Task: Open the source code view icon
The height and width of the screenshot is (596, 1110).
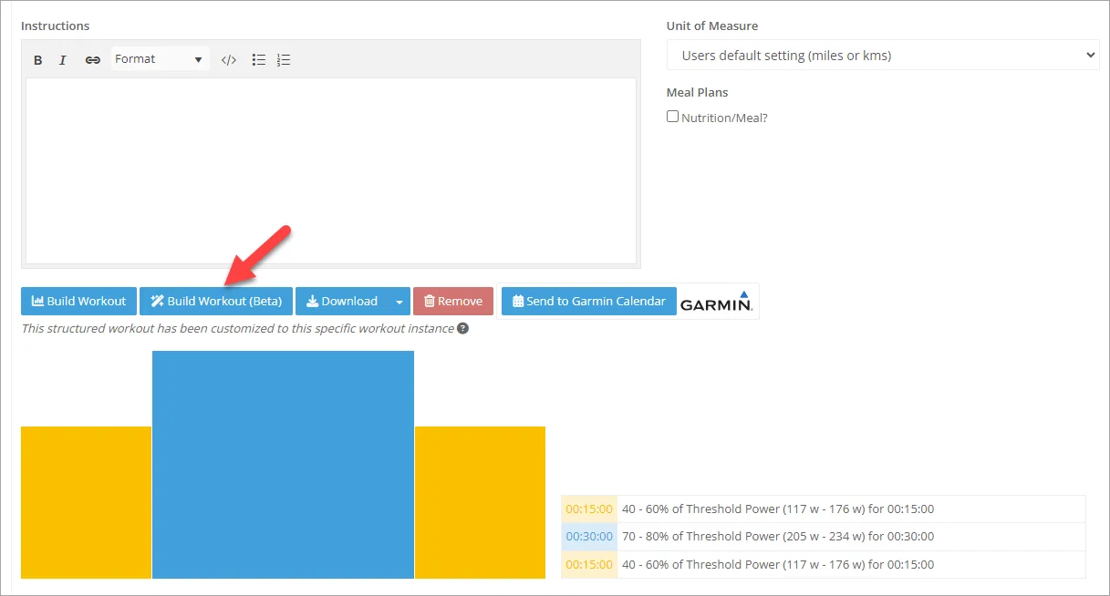Action: [229, 60]
